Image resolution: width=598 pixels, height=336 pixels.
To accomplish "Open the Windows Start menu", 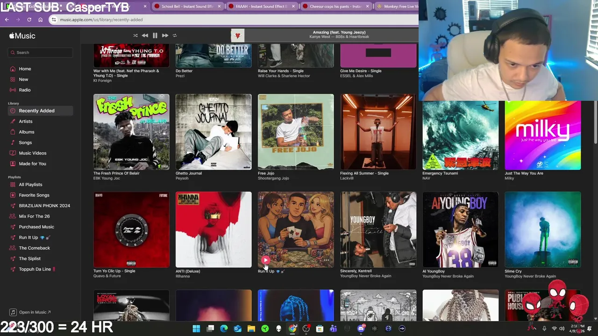I will (x=196, y=329).
